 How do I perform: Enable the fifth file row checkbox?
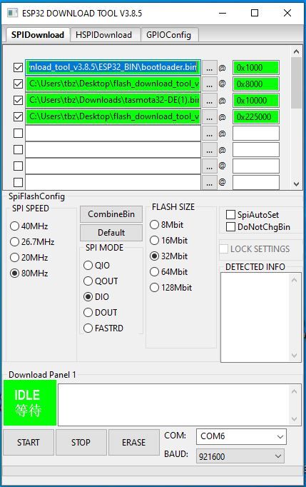(19, 134)
